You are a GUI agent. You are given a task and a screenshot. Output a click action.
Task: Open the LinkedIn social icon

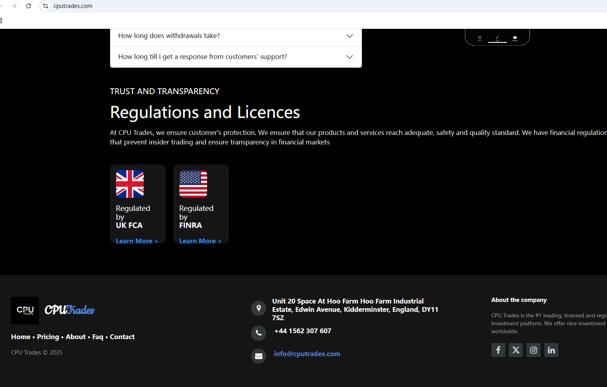click(551, 350)
